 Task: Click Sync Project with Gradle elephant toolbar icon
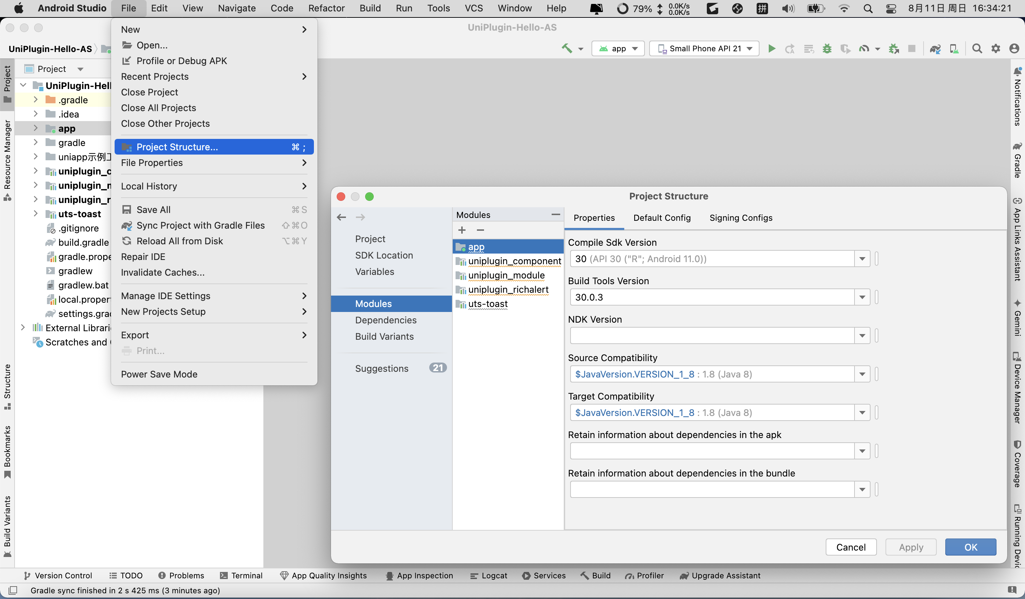(935, 49)
